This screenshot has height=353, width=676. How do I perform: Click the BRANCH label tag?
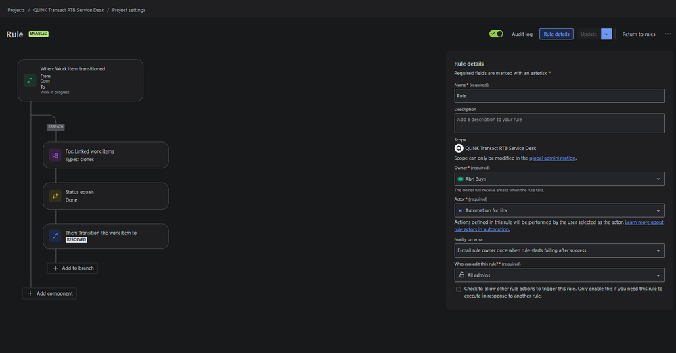[x=55, y=127]
